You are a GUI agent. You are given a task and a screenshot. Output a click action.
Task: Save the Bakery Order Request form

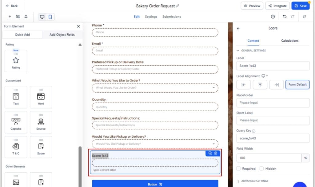(300, 6)
